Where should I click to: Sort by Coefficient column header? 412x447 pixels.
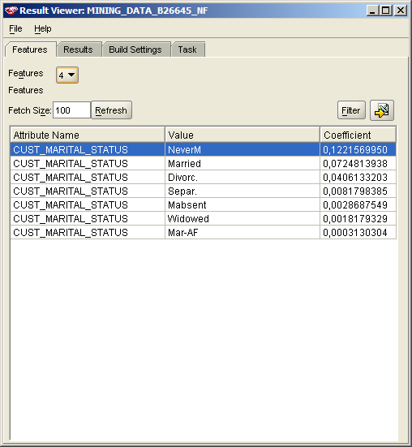click(x=358, y=135)
